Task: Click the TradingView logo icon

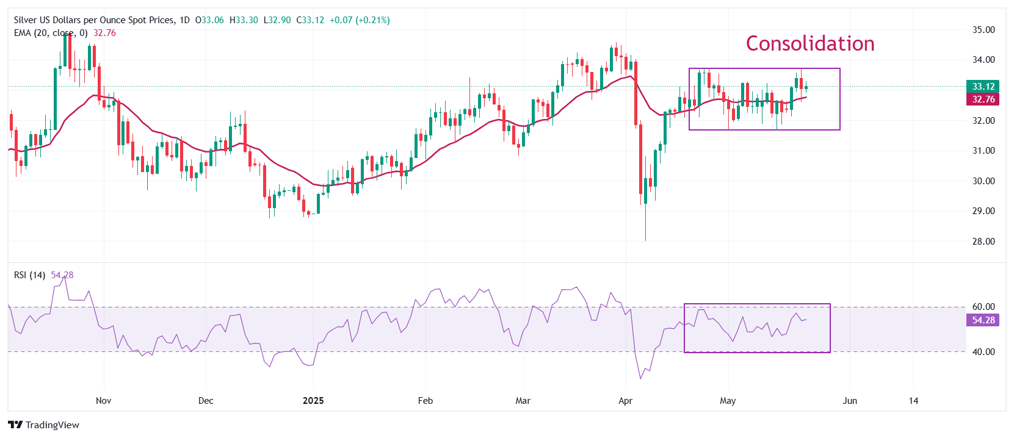Action: 15,425
